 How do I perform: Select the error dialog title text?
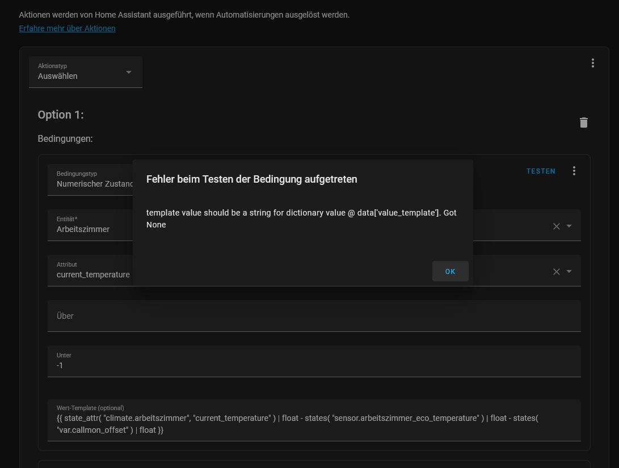(252, 179)
